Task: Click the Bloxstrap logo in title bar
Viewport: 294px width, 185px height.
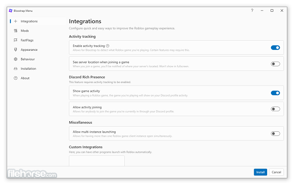Action: [x=10, y=10]
